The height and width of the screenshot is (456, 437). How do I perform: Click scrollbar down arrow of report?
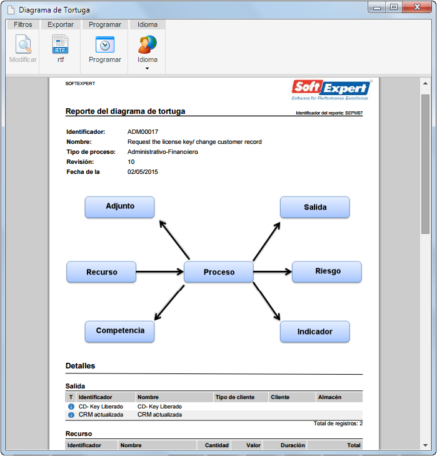coord(425,445)
